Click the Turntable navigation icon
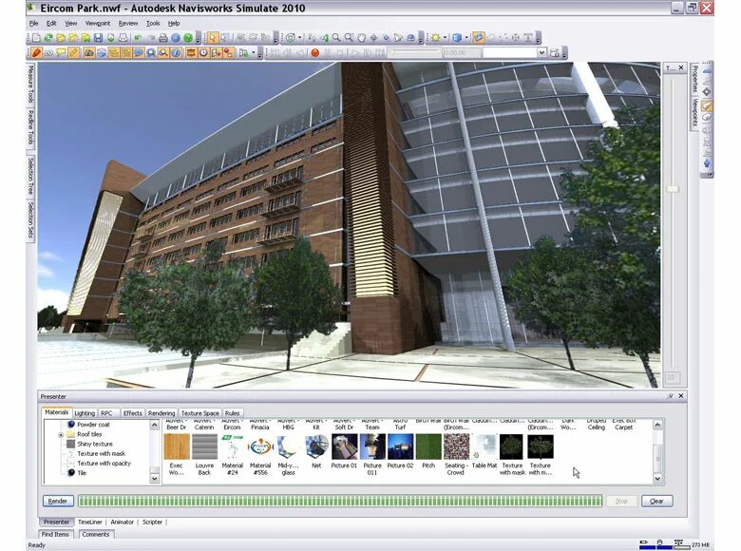 point(411,38)
